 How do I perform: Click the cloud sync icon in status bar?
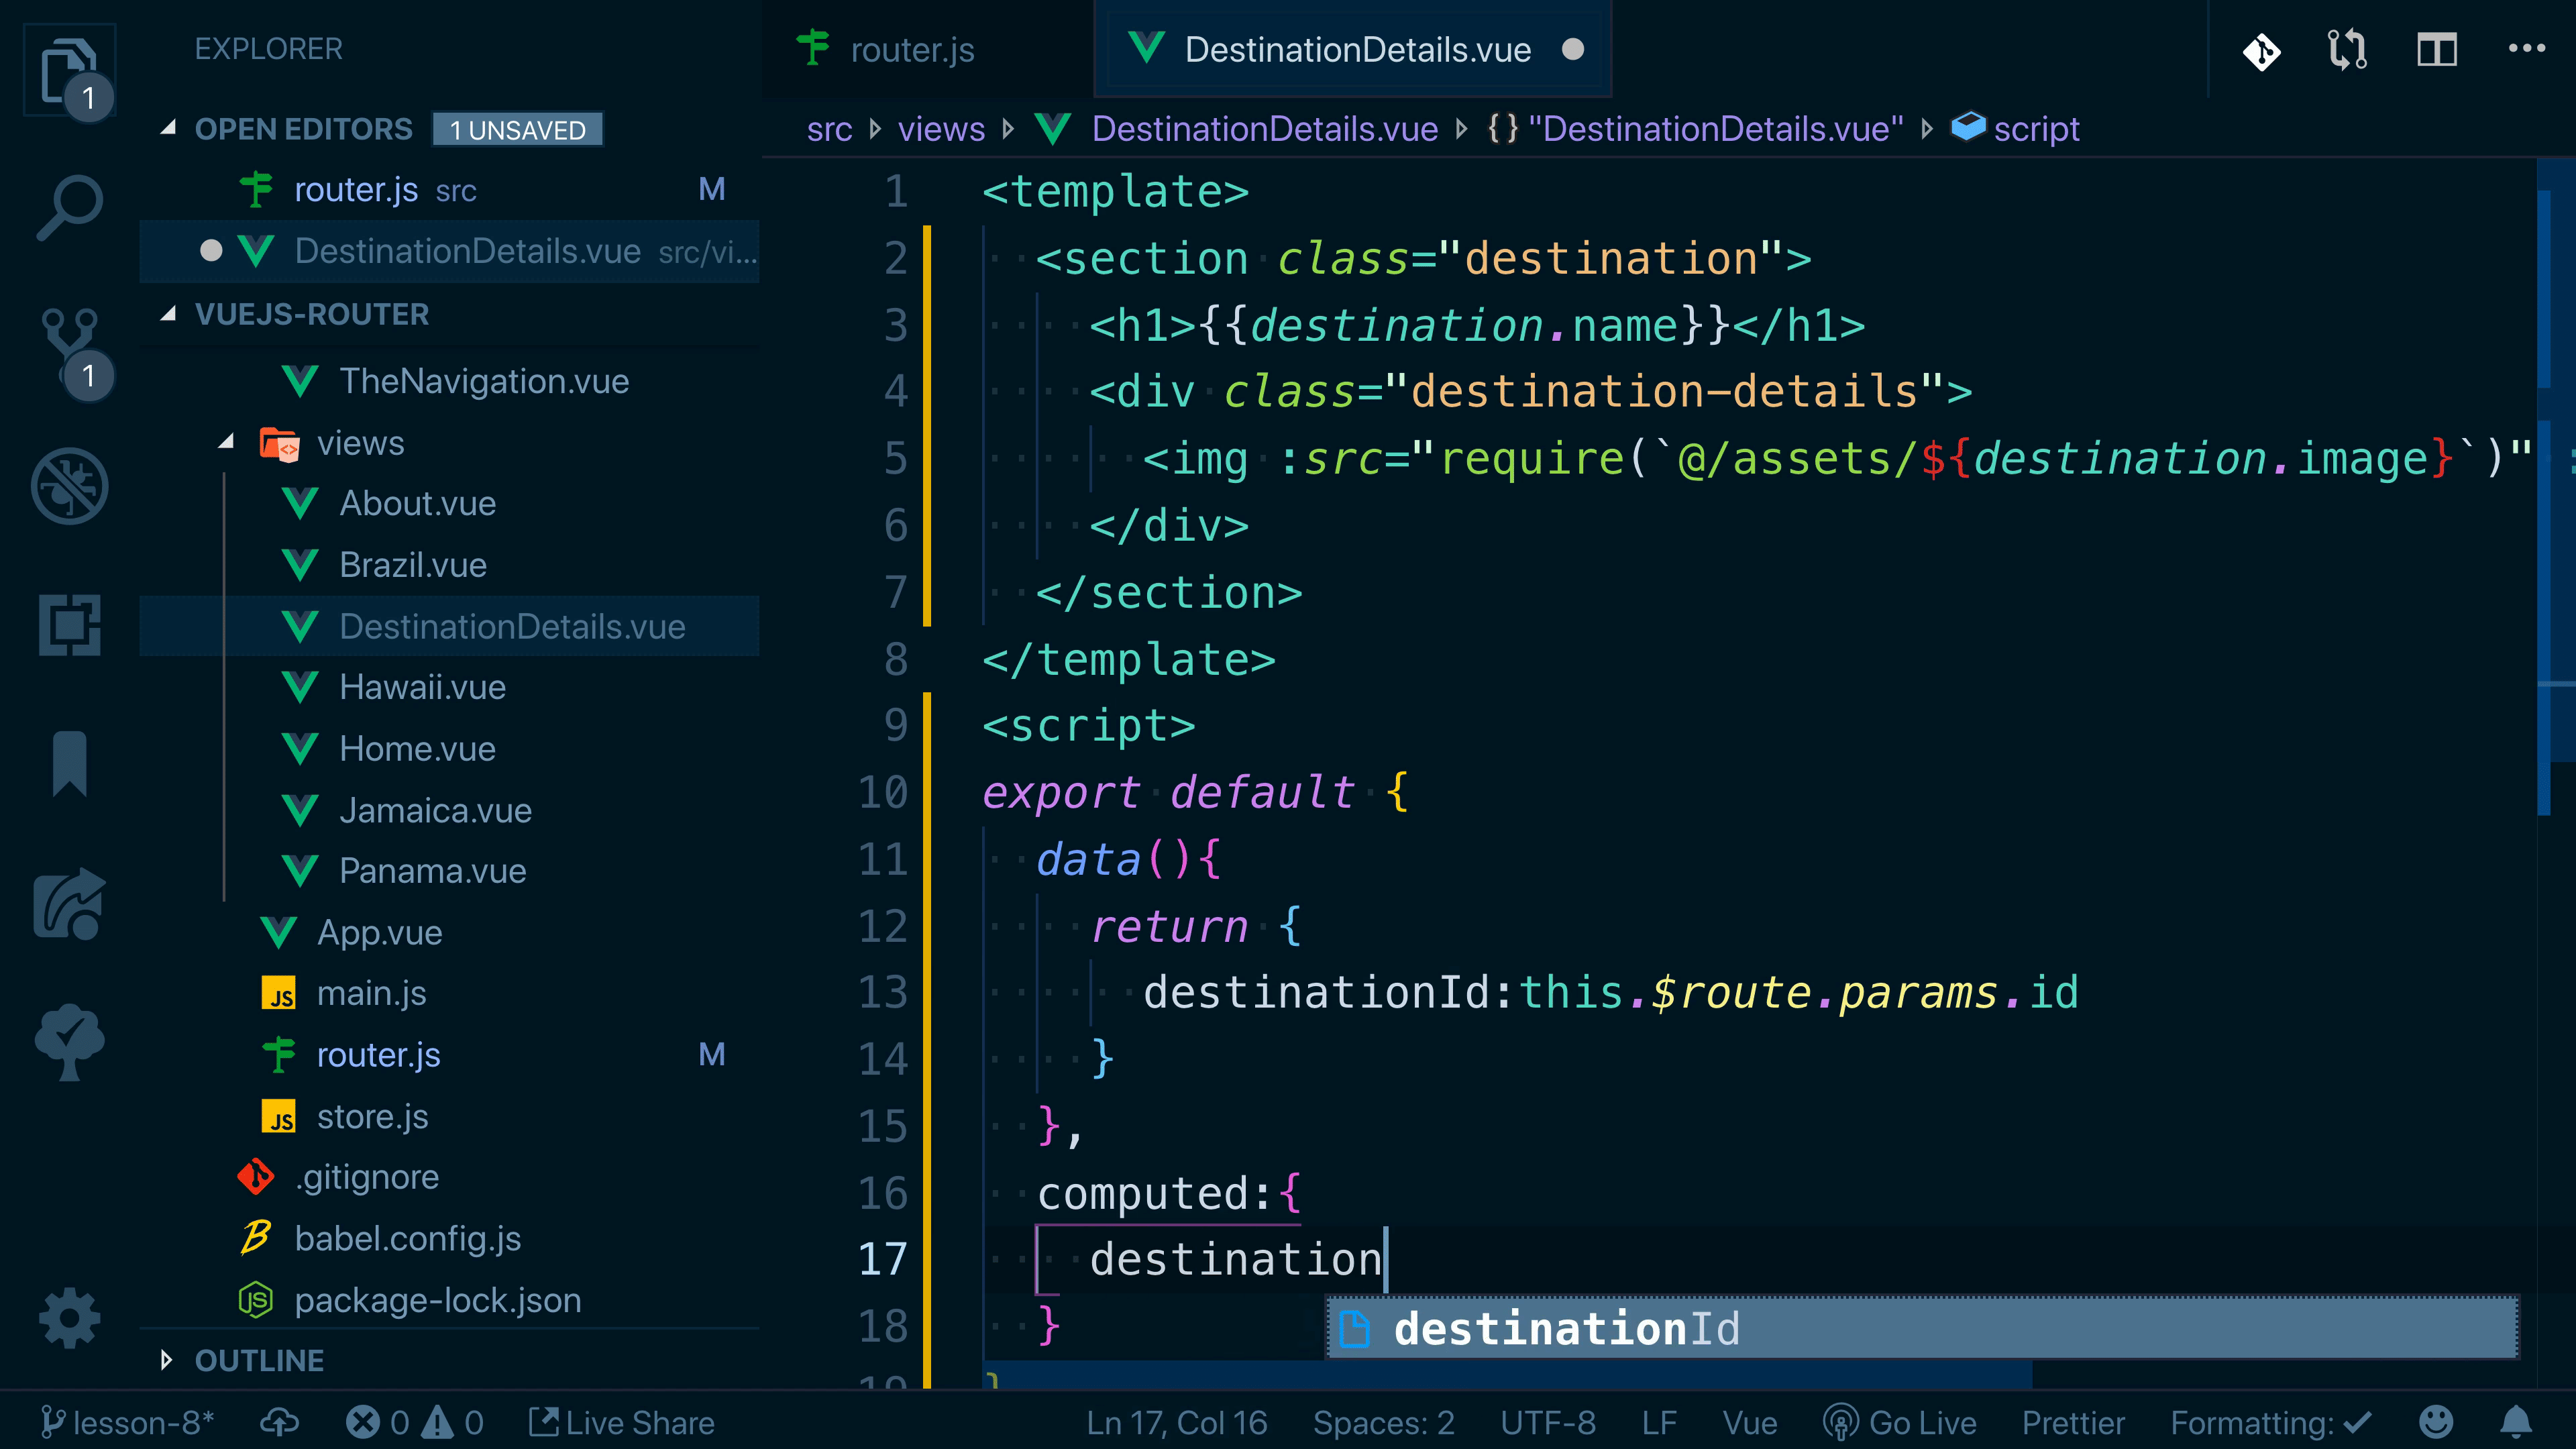coord(280,1422)
